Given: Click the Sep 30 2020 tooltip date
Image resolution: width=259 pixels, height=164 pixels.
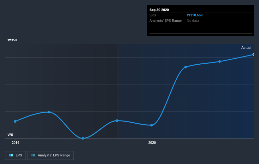Looking at the screenshot, I should [159, 10].
